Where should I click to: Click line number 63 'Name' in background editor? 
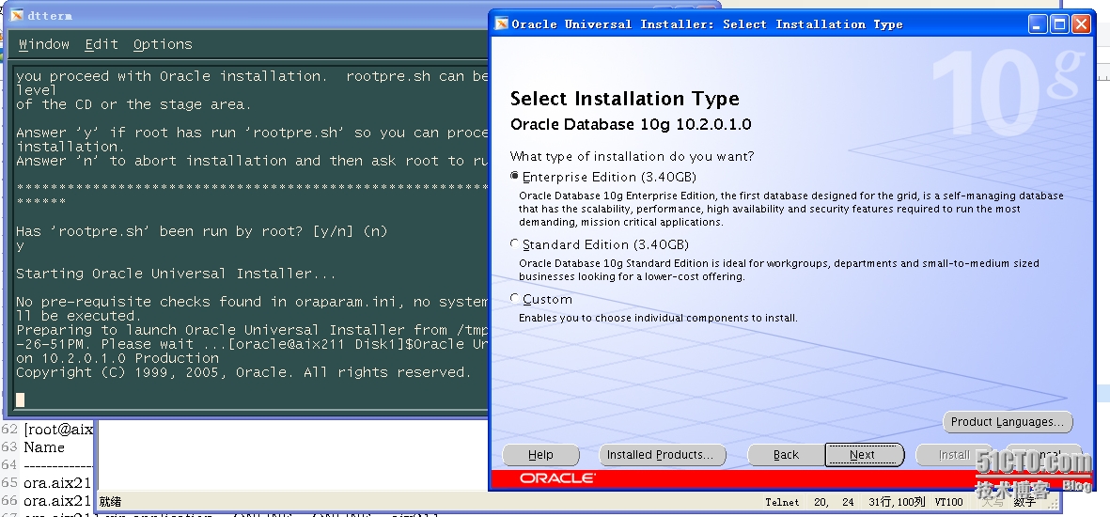click(x=44, y=447)
